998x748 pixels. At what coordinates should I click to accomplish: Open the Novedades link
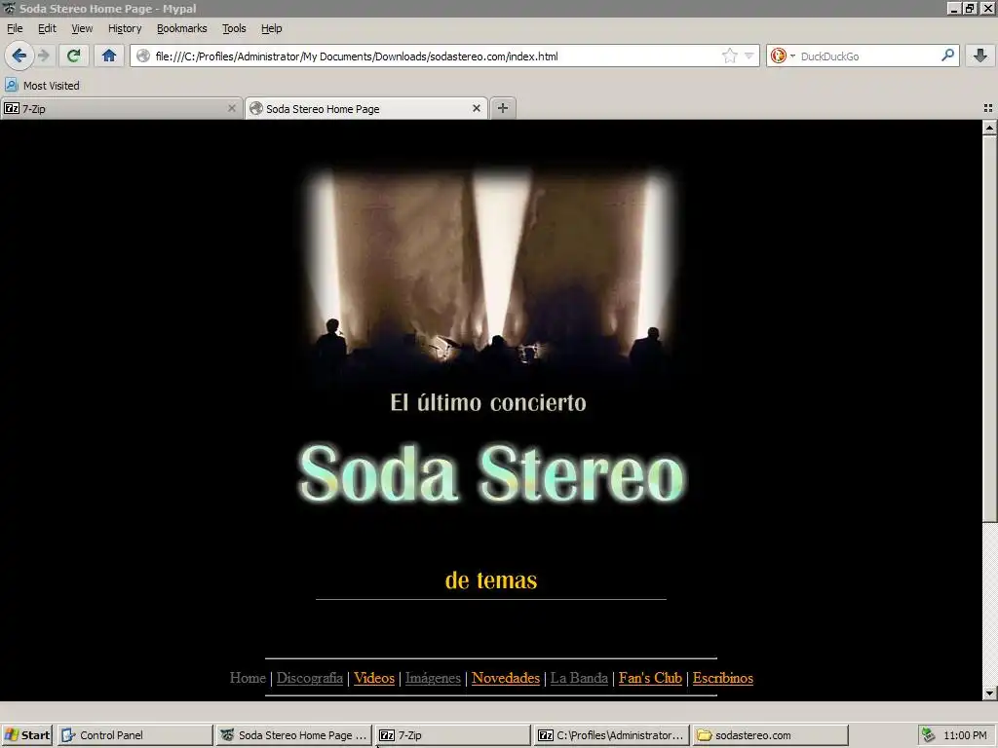[x=506, y=678]
